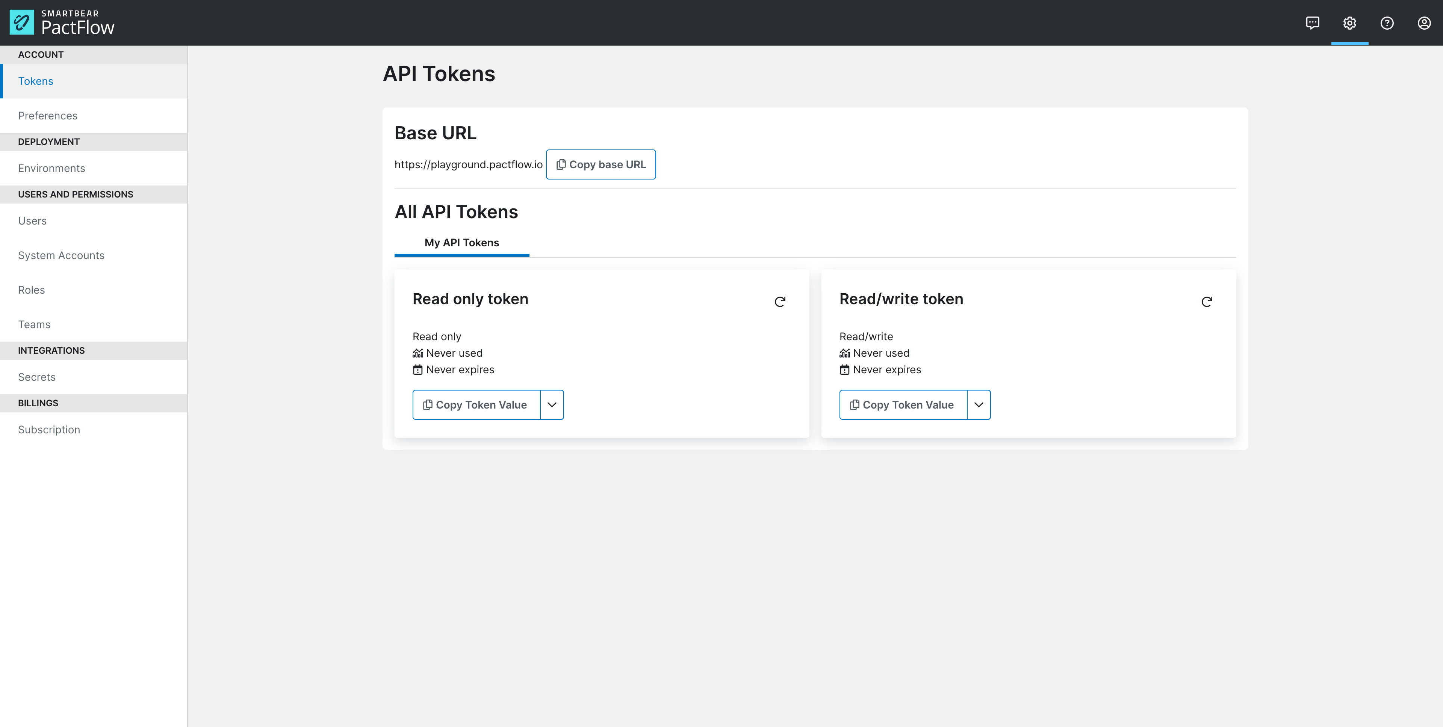Open Preferences in the sidebar
Image resolution: width=1443 pixels, height=727 pixels.
[48, 116]
